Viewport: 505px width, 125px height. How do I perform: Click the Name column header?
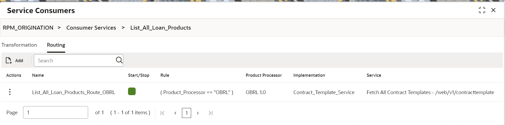point(38,75)
